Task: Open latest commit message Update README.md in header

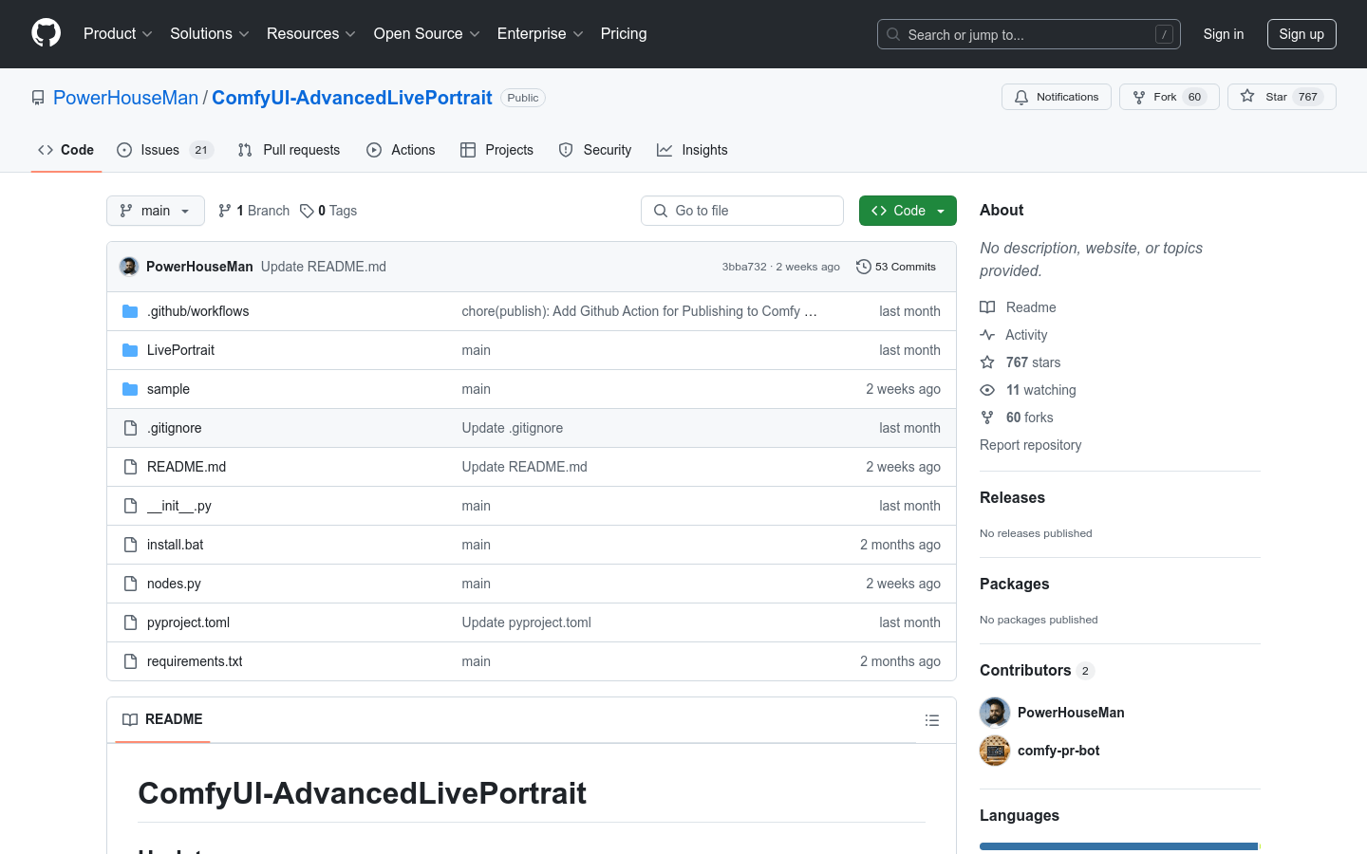Action: coord(324,267)
